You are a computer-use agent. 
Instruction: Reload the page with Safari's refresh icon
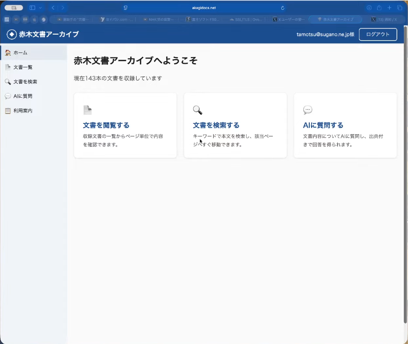pyautogui.click(x=283, y=8)
